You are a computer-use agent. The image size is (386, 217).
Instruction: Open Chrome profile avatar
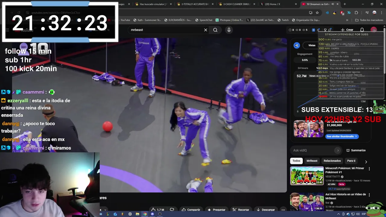(374, 13)
